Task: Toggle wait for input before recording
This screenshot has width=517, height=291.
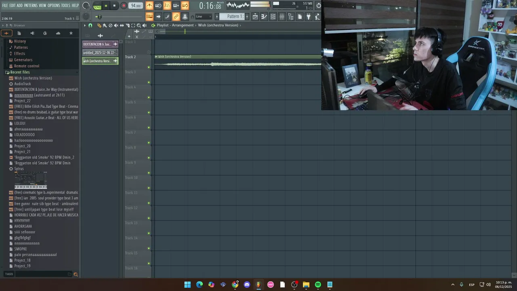Action: (x=158, y=6)
